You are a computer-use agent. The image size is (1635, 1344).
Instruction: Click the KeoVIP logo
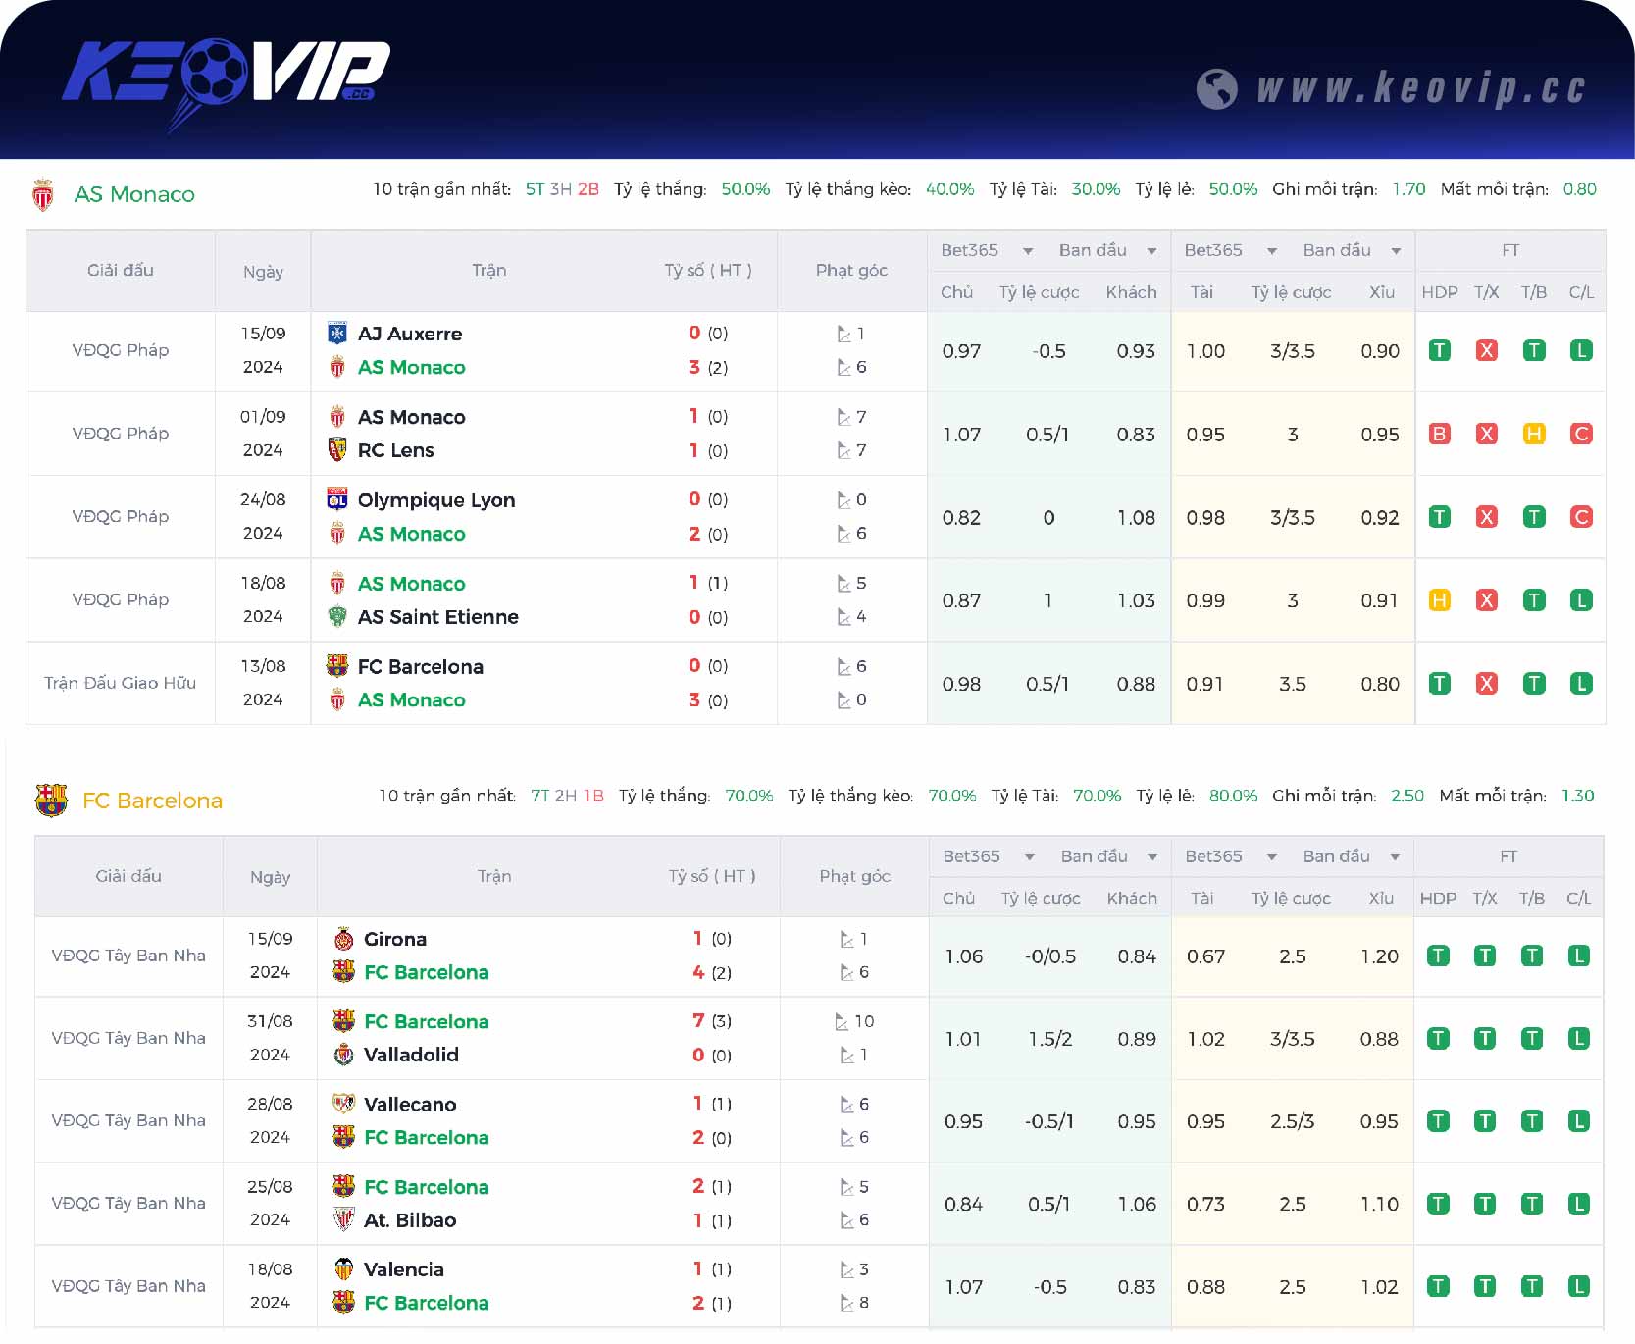coord(226,77)
